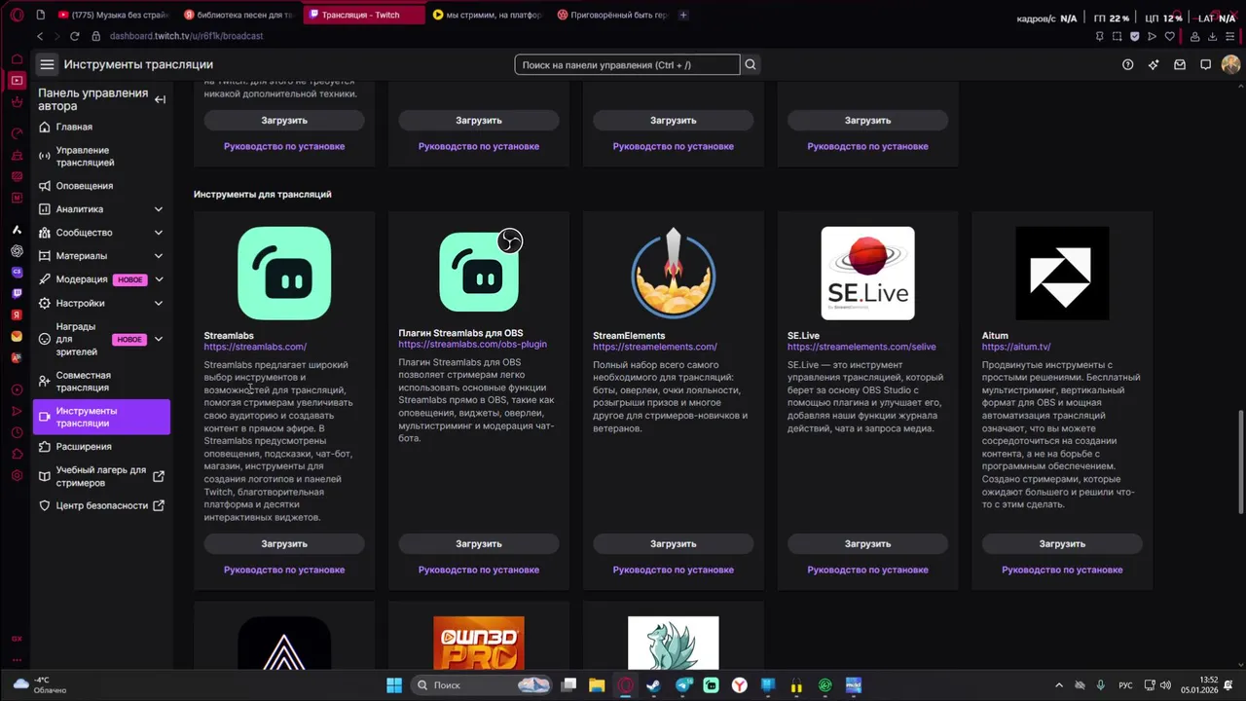Screen dimensions: 1246x701
Task: Expand the Модерация menu chevron
Action: click(158, 279)
